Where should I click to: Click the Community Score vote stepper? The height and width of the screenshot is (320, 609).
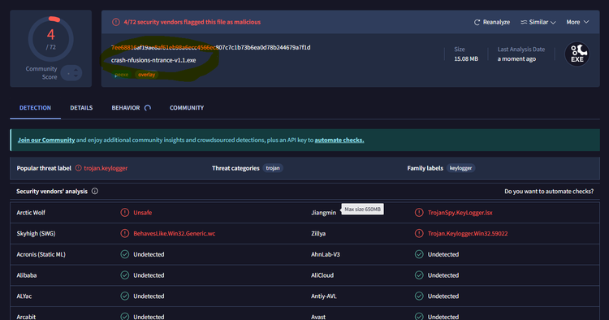coord(71,72)
